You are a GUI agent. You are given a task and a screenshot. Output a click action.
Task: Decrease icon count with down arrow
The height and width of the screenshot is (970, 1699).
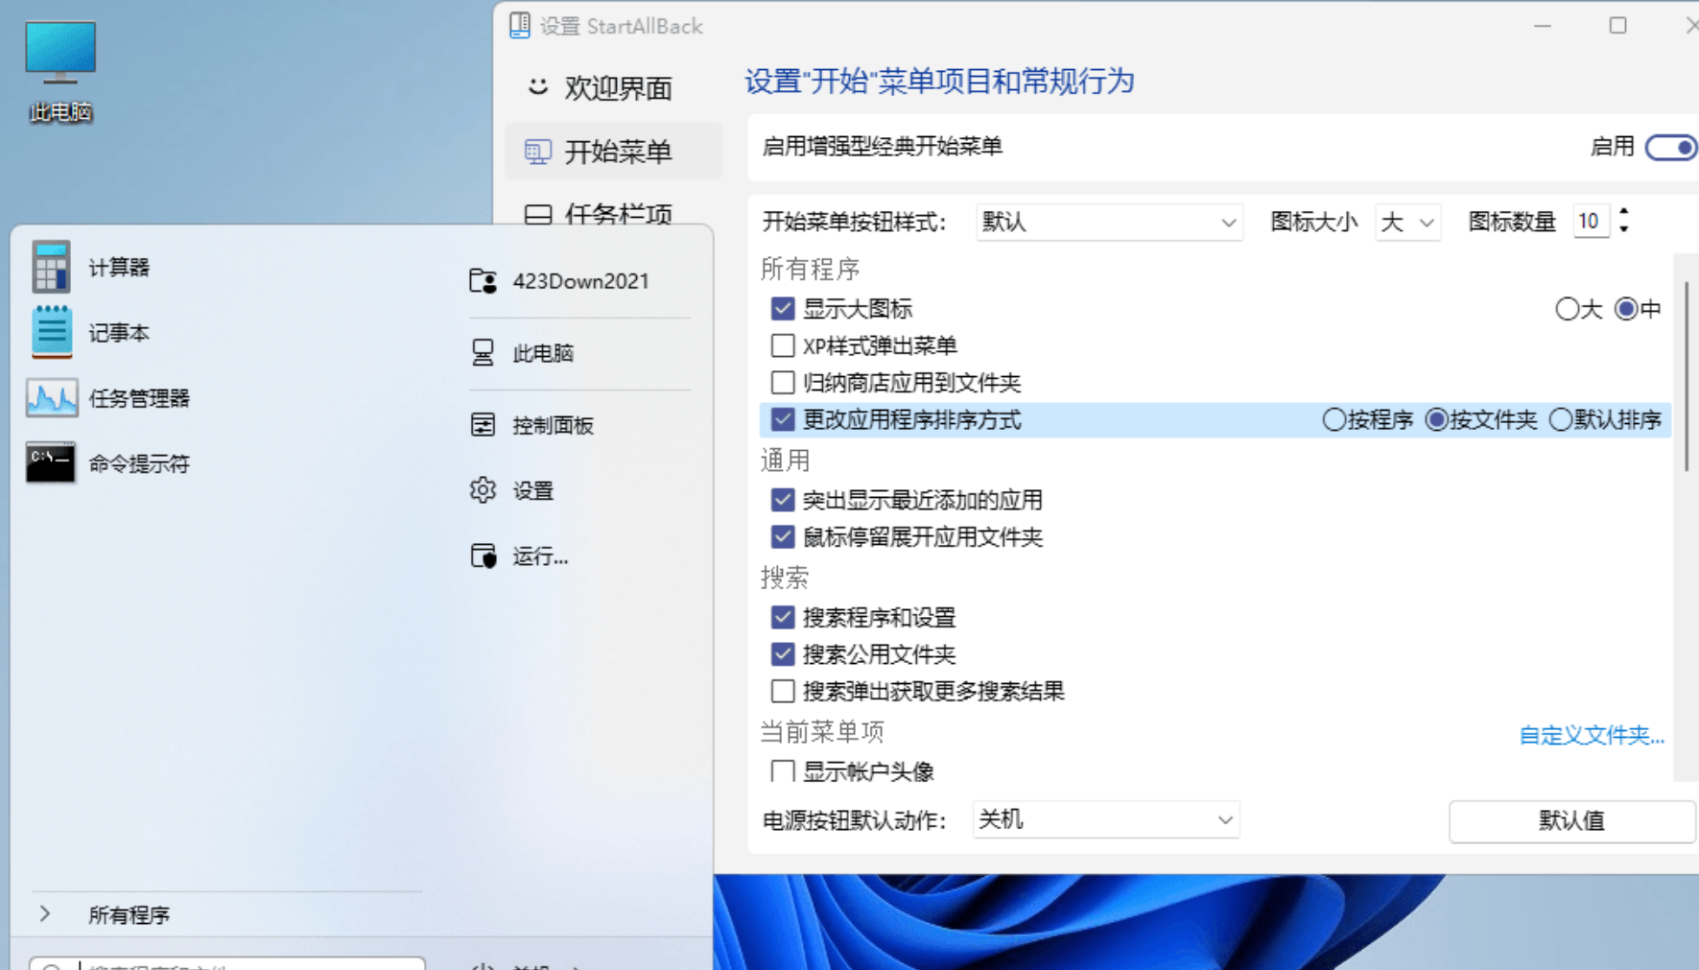[x=1623, y=228]
